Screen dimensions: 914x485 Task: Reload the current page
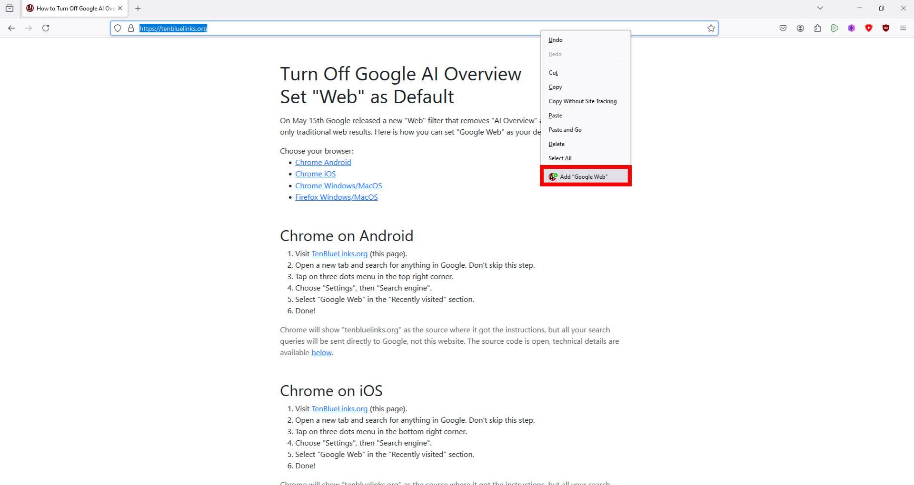point(46,28)
